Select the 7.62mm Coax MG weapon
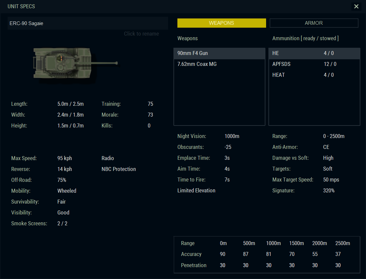The width and height of the screenshot is (366, 279). pyautogui.click(x=219, y=64)
